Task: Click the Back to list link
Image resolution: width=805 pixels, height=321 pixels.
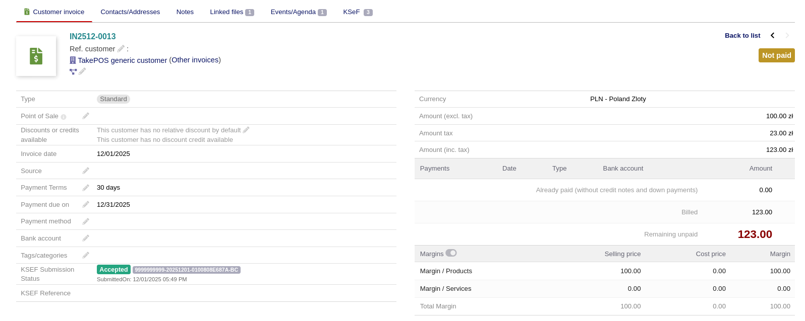Action: 742,36
